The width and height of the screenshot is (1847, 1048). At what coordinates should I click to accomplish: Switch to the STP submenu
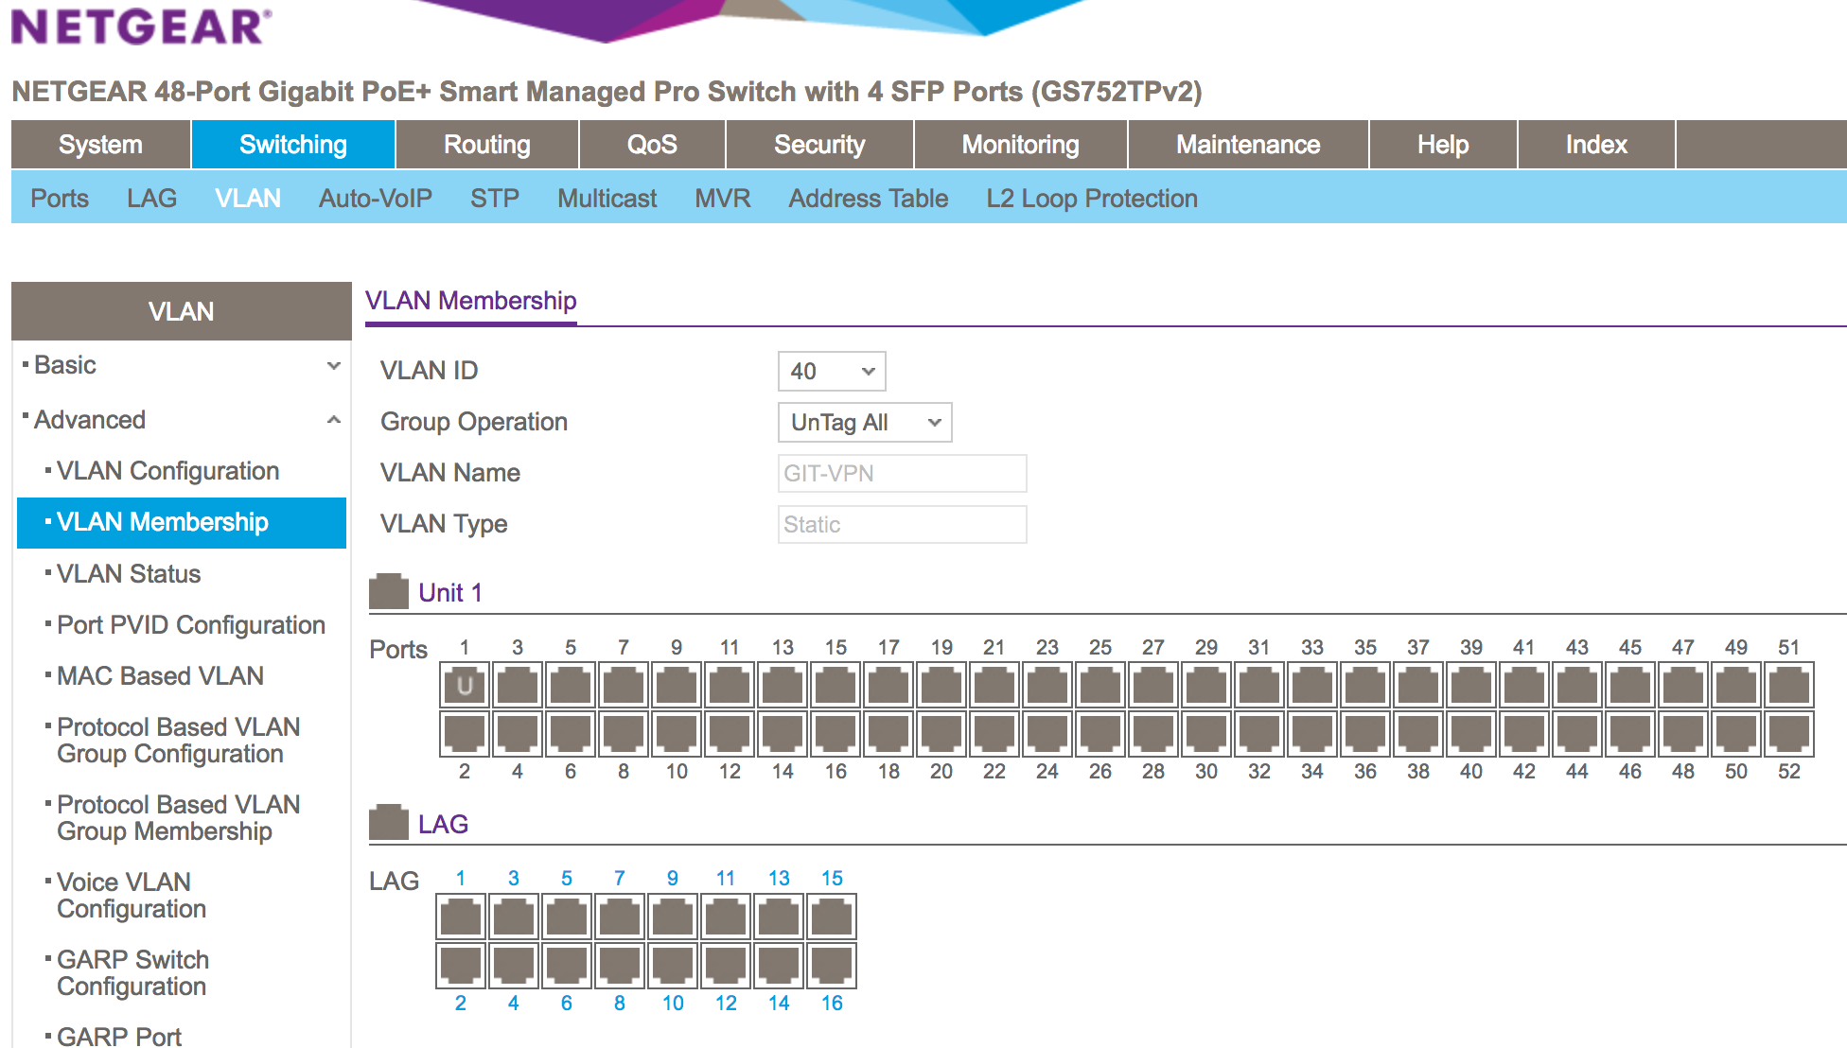[x=494, y=199]
